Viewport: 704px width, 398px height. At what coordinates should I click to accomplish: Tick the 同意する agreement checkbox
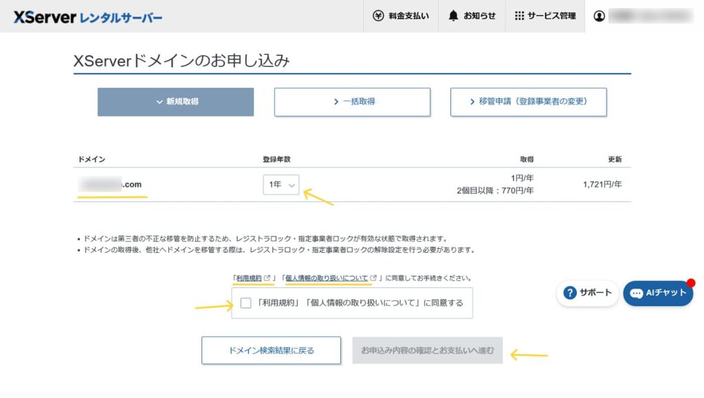click(245, 303)
